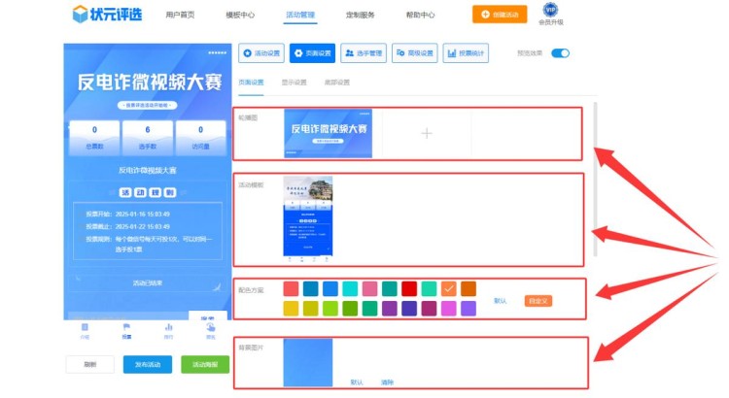
Task: Click the 状元评选 logo icon
Action: [80, 15]
